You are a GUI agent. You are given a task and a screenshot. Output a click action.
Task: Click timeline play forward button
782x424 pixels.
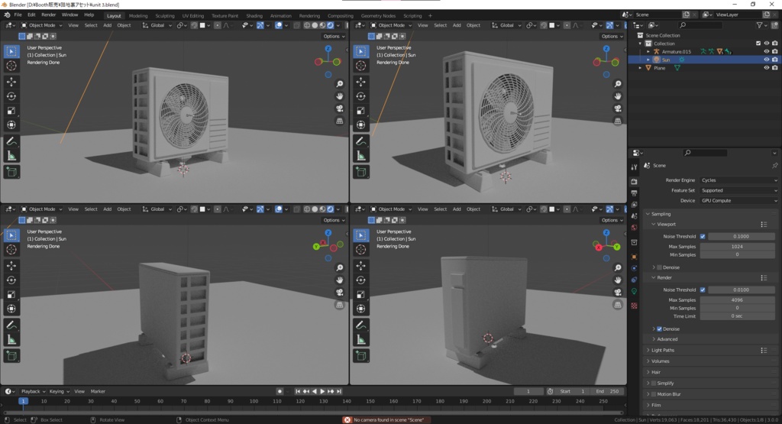click(322, 392)
